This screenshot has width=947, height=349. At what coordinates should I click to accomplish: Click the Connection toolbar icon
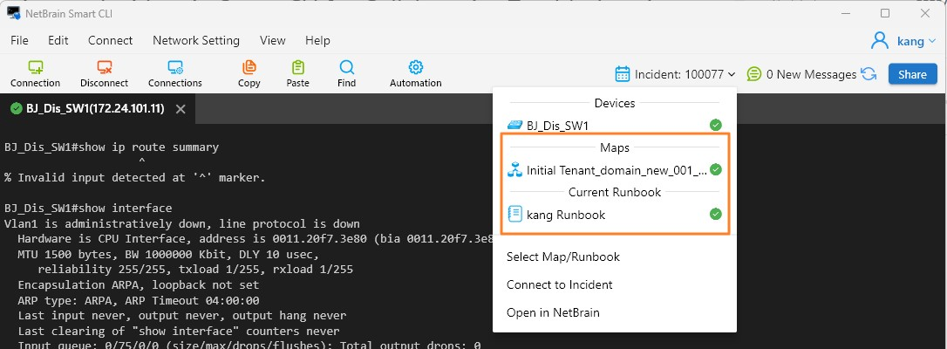(36, 66)
